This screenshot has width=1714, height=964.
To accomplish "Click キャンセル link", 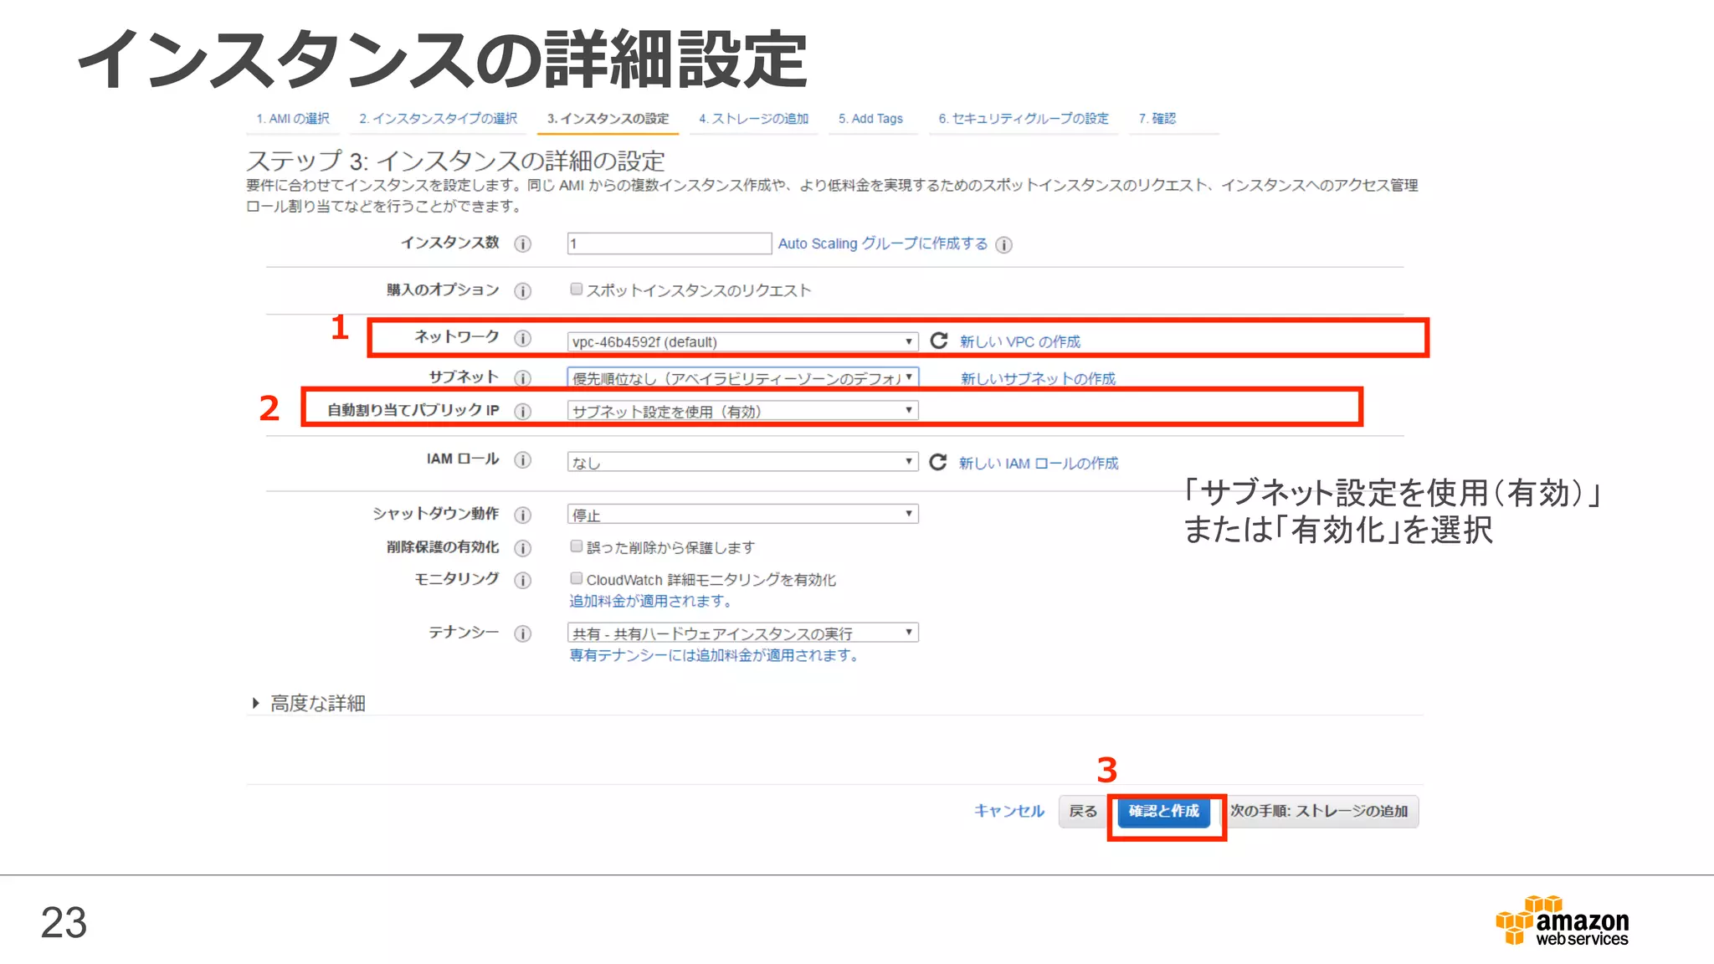I will (x=1009, y=811).
